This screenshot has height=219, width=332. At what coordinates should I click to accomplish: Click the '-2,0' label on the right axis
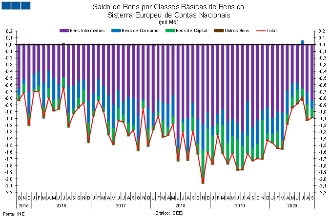tap(322, 179)
